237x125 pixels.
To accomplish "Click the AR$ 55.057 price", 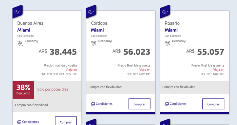I will [205, 52].
